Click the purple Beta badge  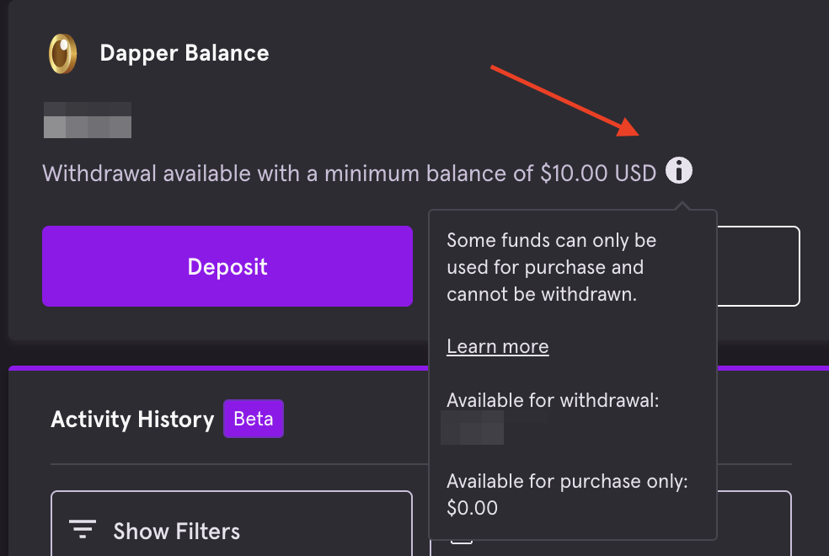click(x=254, y=419)
